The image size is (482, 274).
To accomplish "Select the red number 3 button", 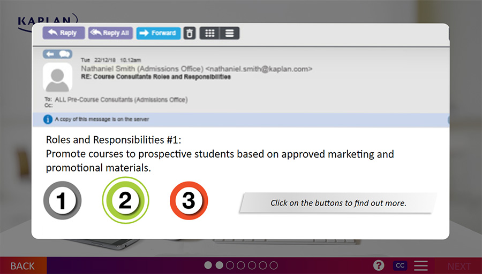I will 189,201.
